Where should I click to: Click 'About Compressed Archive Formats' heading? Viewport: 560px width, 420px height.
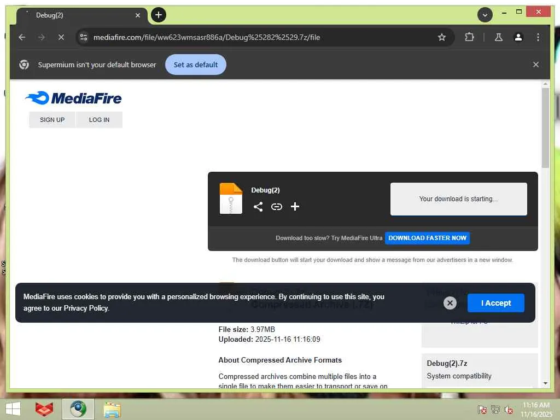(280, 360)
